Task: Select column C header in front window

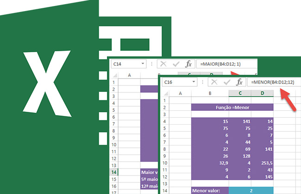Action: 240,93
